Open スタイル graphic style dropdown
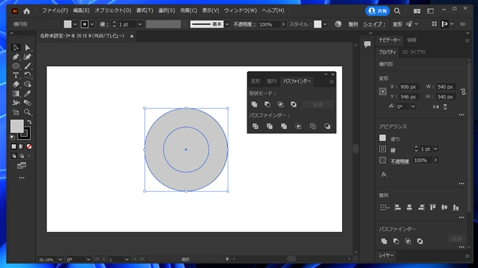The width and height of the screenshot is (478, 268). pyautogui.click(x=325, y=25)
